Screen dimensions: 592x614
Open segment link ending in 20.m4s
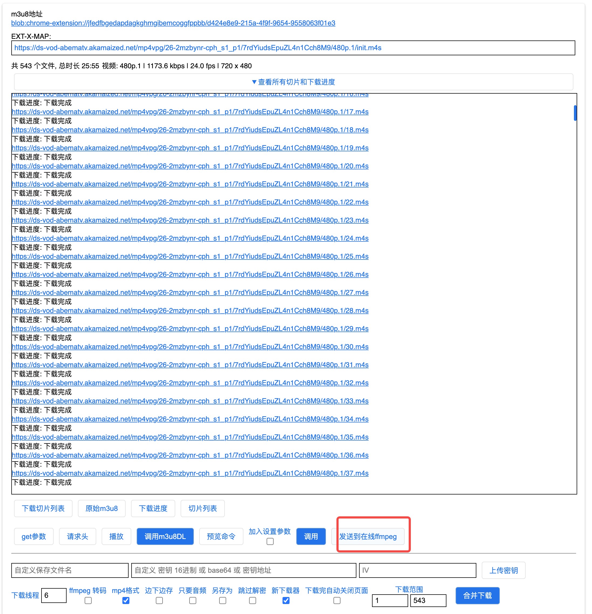[190, 166]
